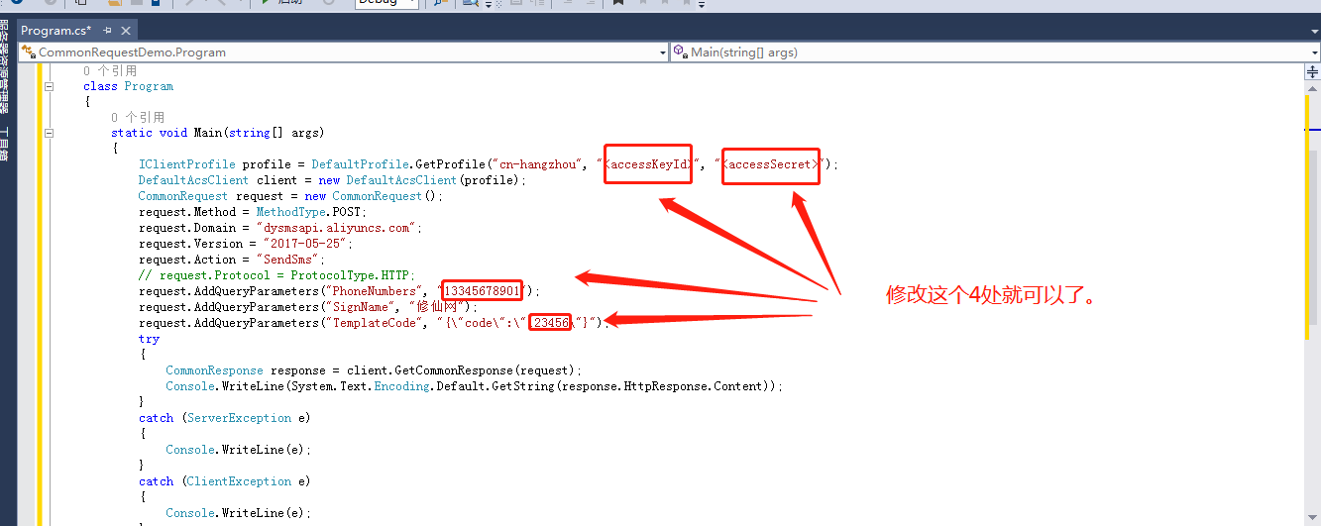Click the phone number 13345678901
The width and height of the screenshot is (1321, 526).
coord(482,291)
